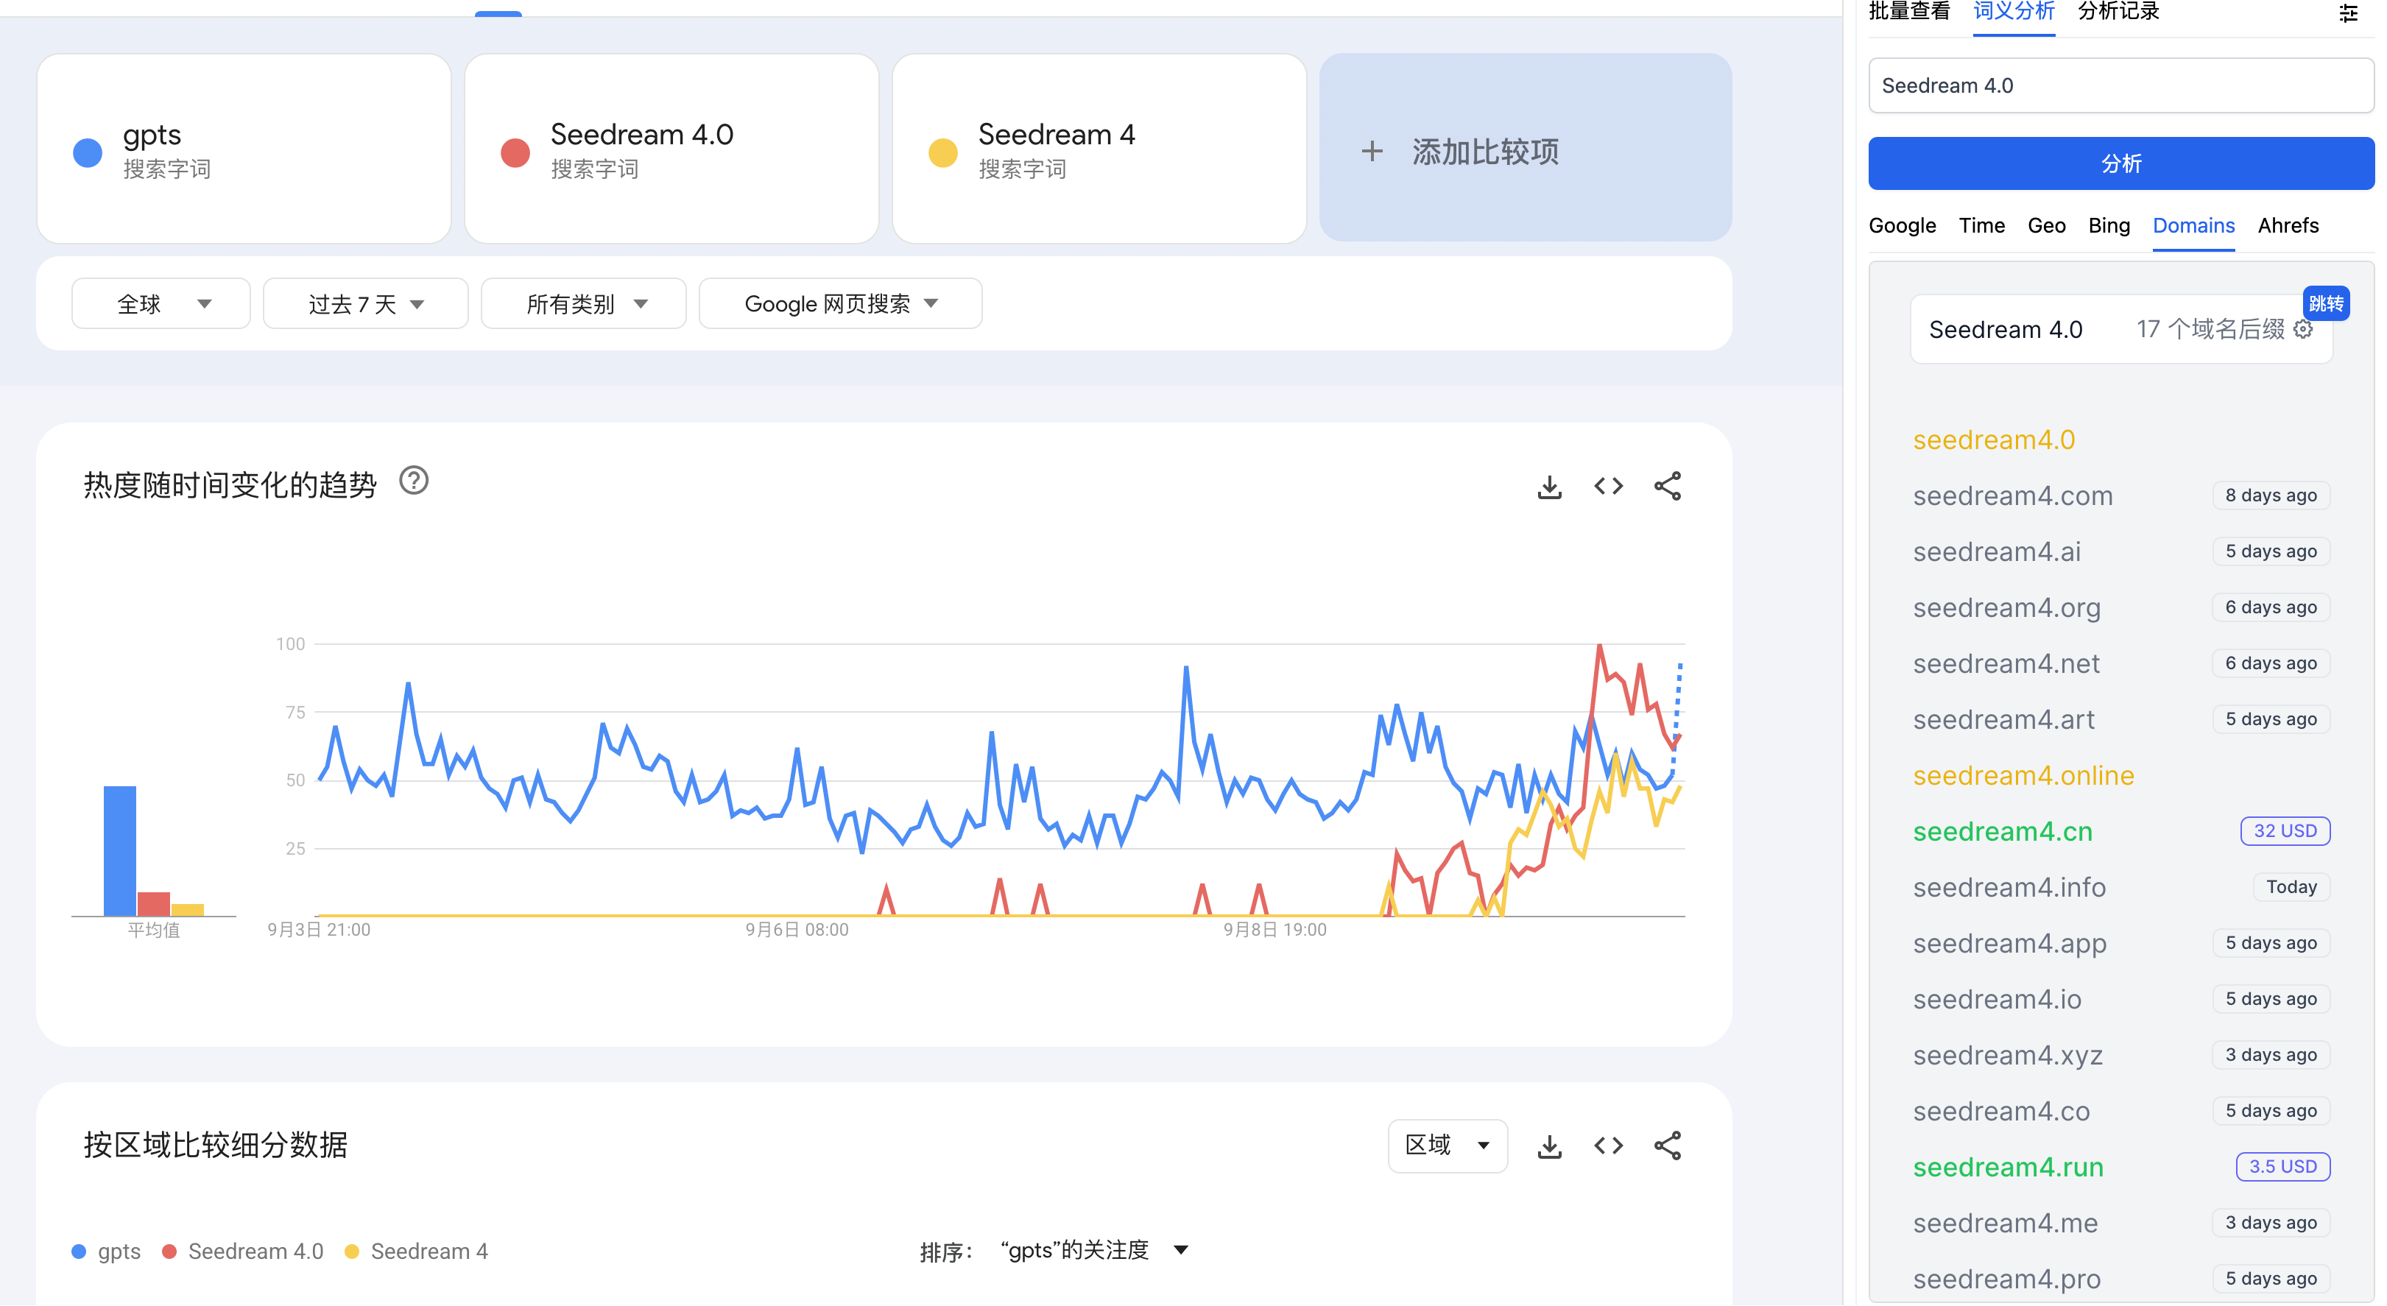
Task: Select the Geo tab
Action: [x=2046, y=225]
